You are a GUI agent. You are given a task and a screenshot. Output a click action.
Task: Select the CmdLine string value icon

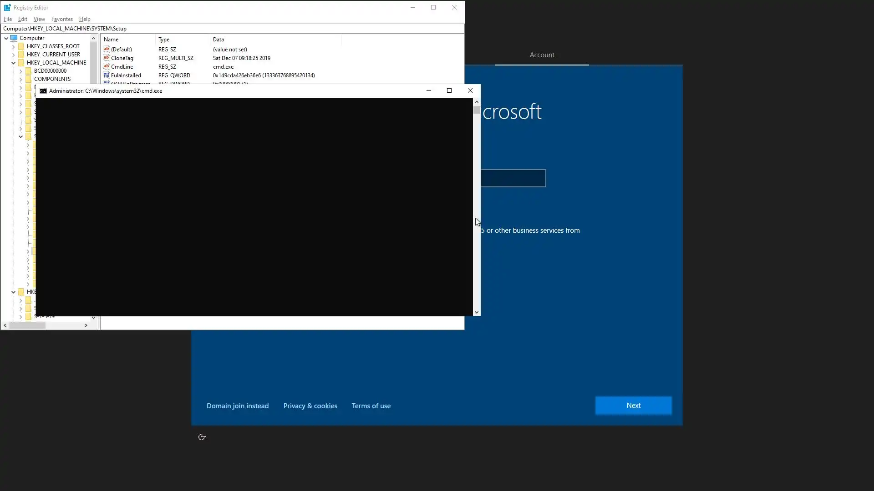pyautogui.click(x=107, y=66)
